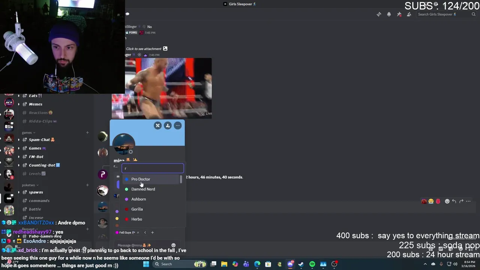Click the role list scrollbar

pos(181,179)
